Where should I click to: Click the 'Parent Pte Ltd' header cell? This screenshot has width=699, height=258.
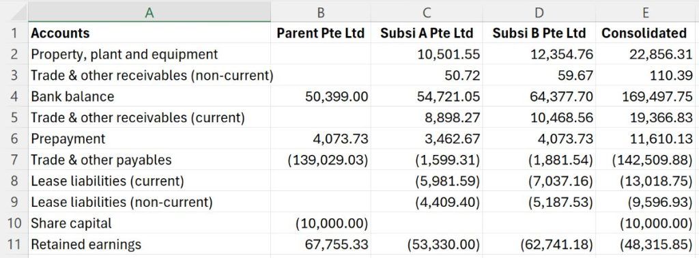tap(321, 33)
